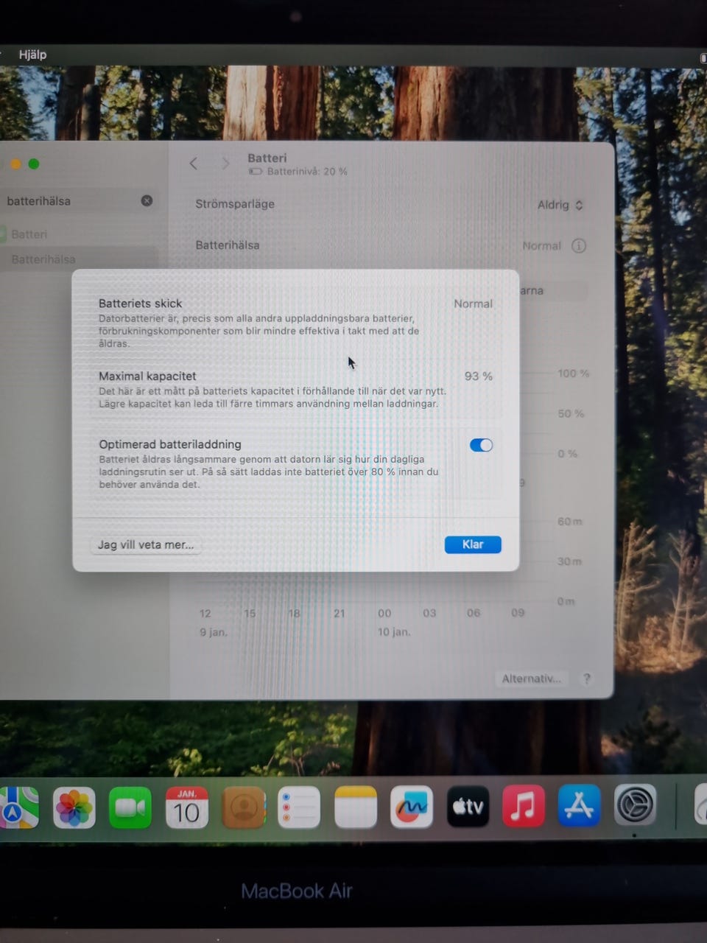Go back with the left chevron
Image resolution: width=707 pixels, height=943 pixels.
(194, 164)
